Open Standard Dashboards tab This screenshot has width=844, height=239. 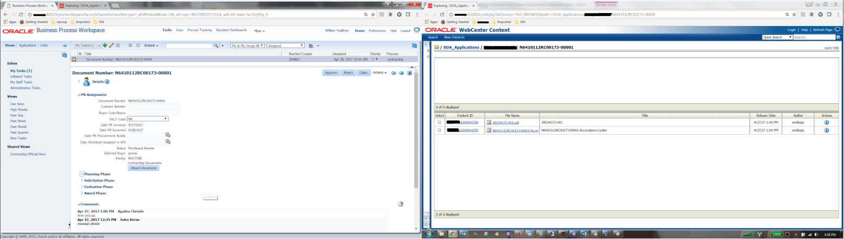(x=231, y=30)
